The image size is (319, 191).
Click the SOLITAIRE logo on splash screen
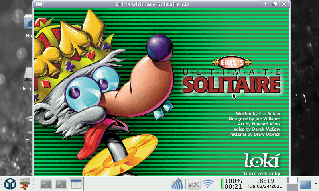coord(232,85)
